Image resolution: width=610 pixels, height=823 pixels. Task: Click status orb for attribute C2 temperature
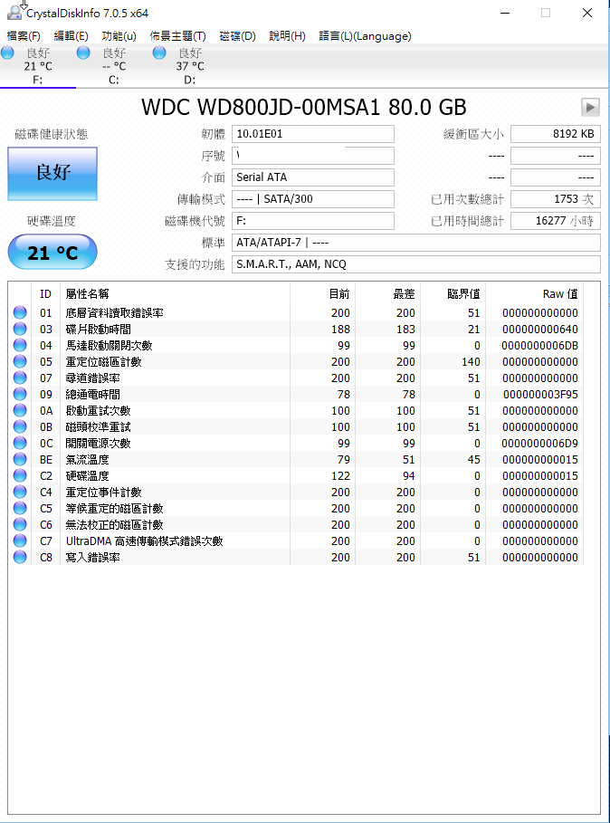click(20, 476)
